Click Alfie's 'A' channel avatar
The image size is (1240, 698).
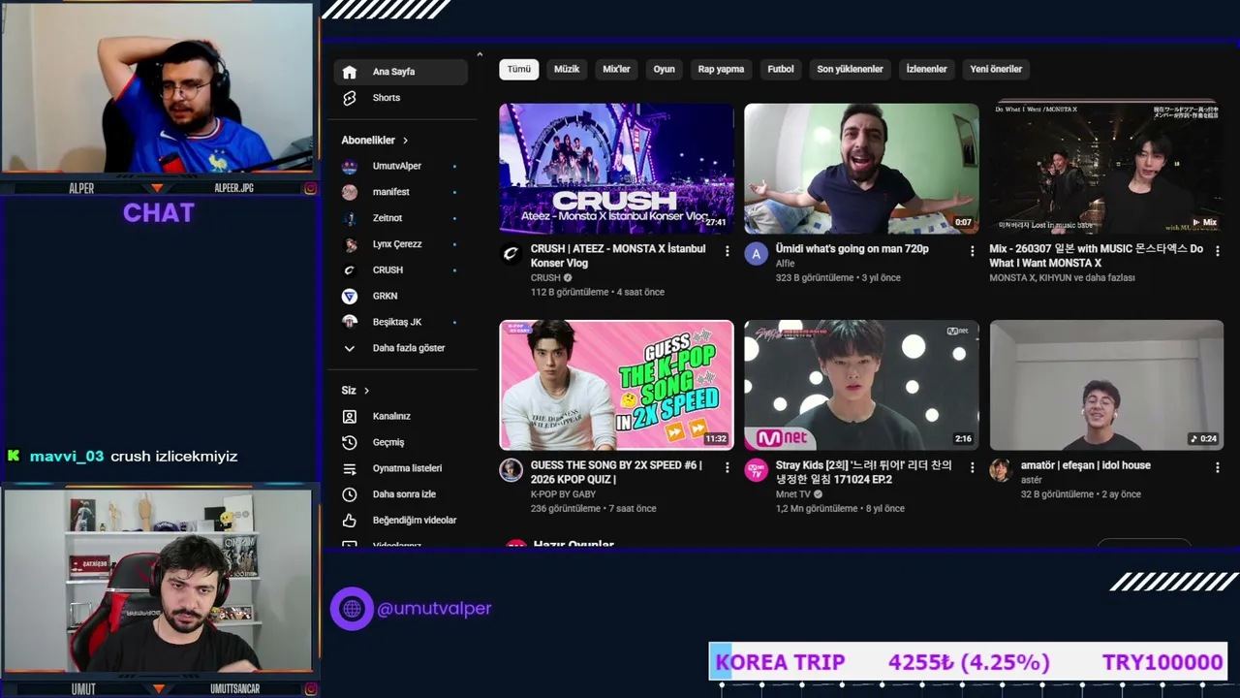click(x=756, y=254)
